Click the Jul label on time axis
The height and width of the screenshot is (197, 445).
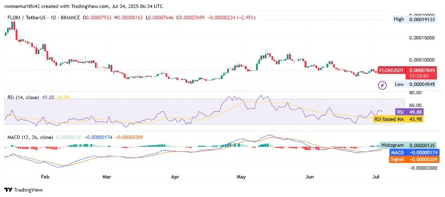pos(375,177)
